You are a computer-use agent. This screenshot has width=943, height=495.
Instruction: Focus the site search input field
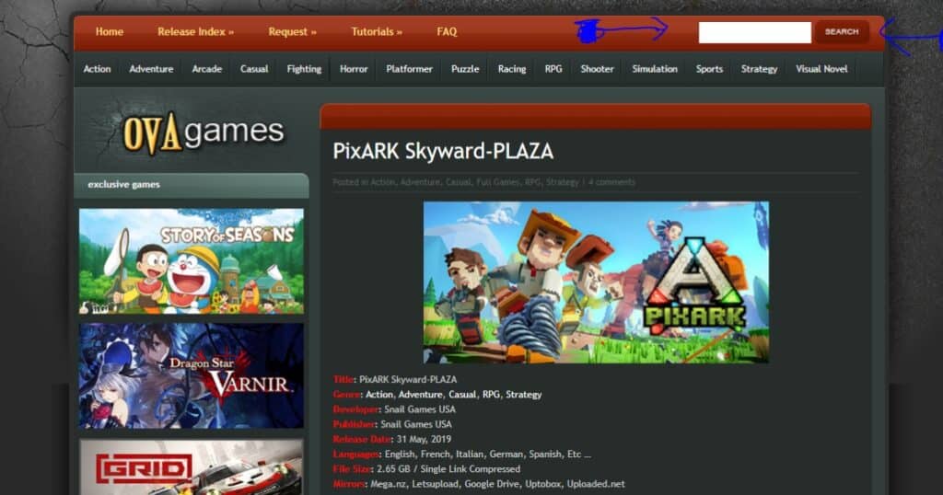[x=755, y=32]
